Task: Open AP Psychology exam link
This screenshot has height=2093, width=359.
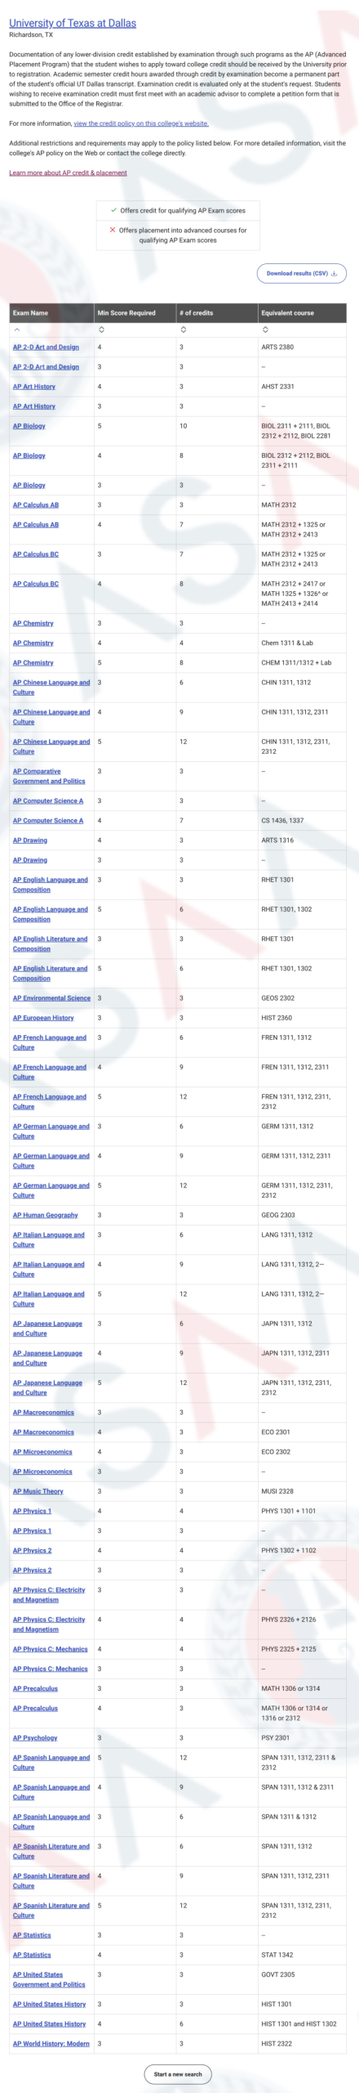Action: tap(35, 1737)
